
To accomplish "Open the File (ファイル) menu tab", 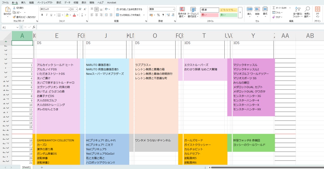I will 5,3.
